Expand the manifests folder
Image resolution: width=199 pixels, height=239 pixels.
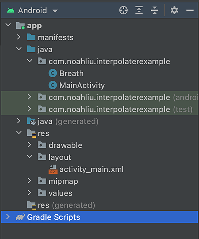pyautogui.click(x=19, y=37)
